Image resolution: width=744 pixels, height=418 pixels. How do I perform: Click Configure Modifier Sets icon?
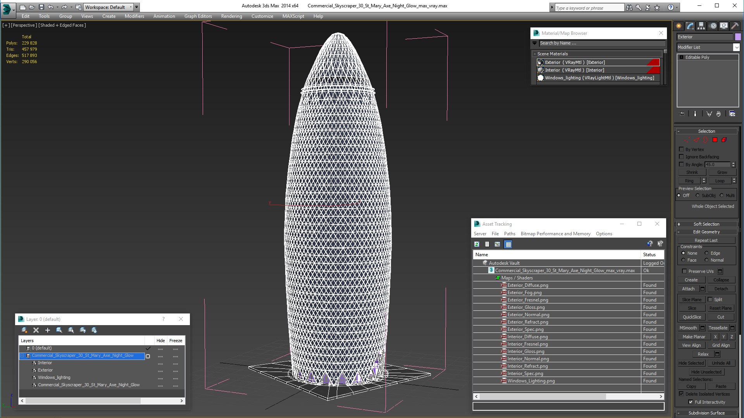732,114
